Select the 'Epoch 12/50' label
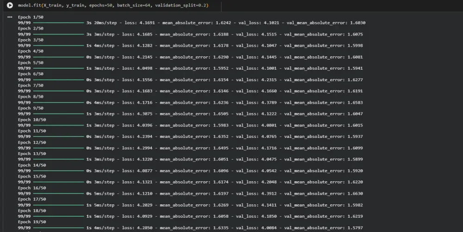The width and height of the screenshot is (463, 232). 32,143
